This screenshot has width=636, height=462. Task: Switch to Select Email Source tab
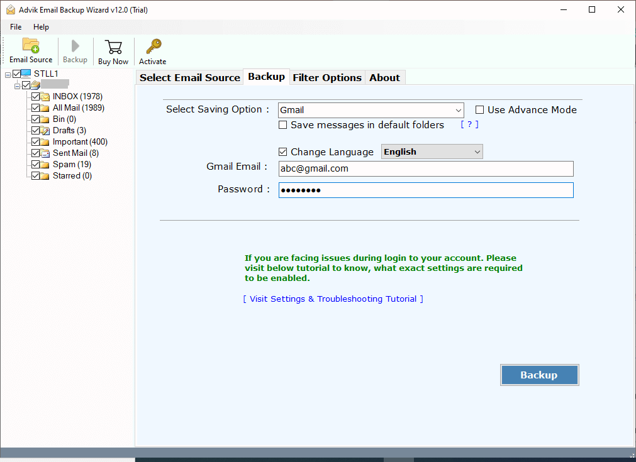(190, 77)
